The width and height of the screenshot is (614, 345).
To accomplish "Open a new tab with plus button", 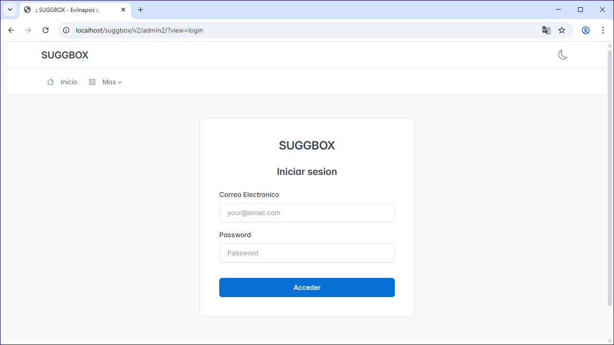I will (x=141, y=10).
